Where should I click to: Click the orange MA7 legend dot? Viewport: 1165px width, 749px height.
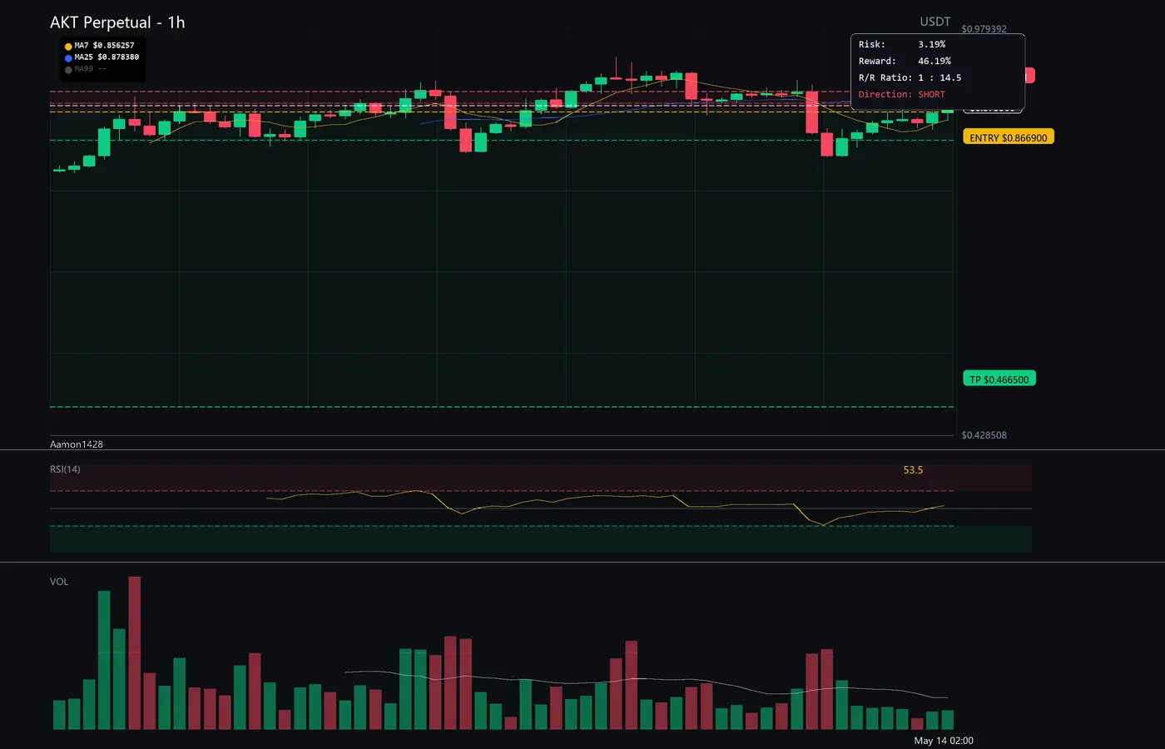click(68, 47)
